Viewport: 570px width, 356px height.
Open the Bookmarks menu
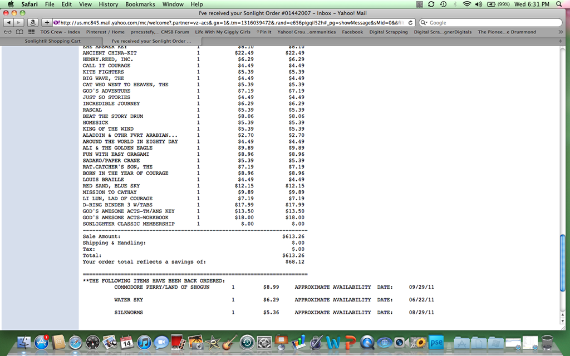click(140, 4)
